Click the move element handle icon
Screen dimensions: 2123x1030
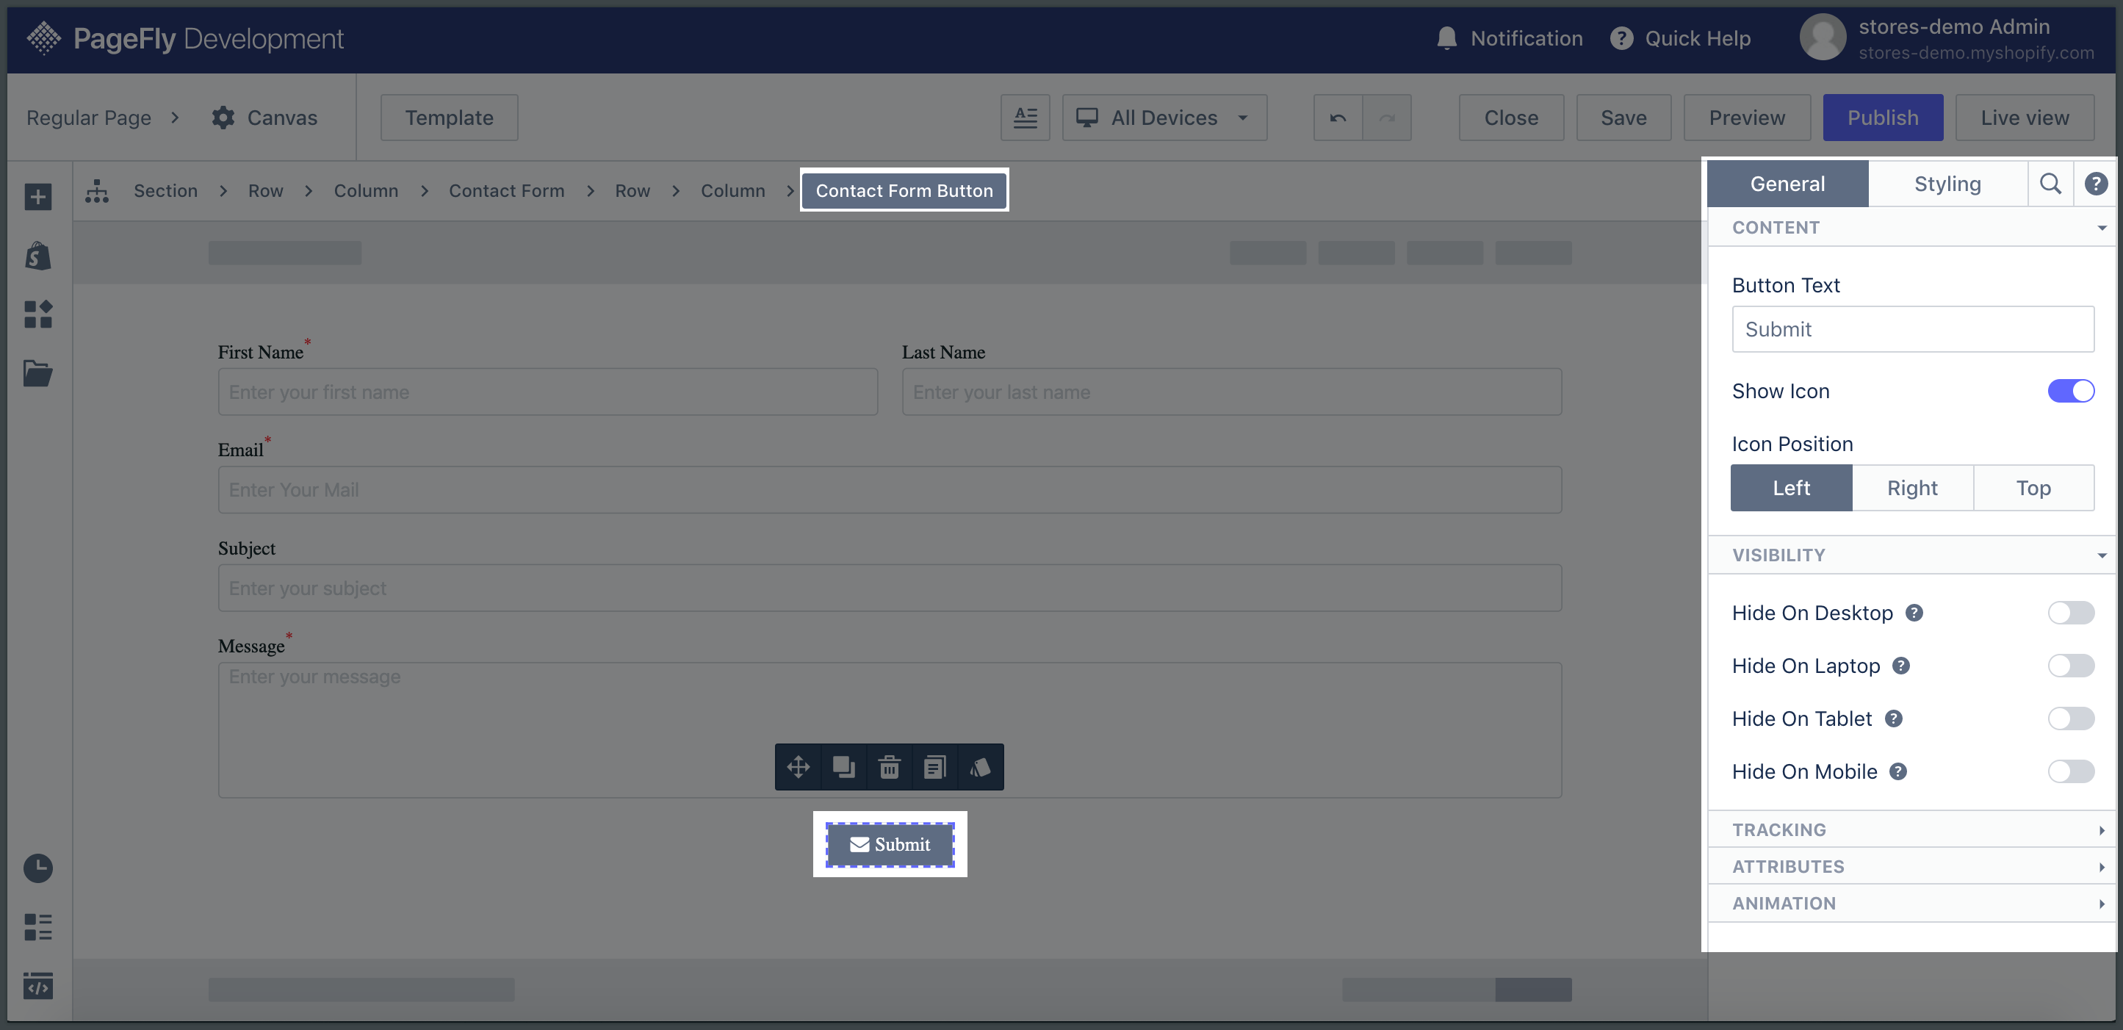(x=798, y=767)
